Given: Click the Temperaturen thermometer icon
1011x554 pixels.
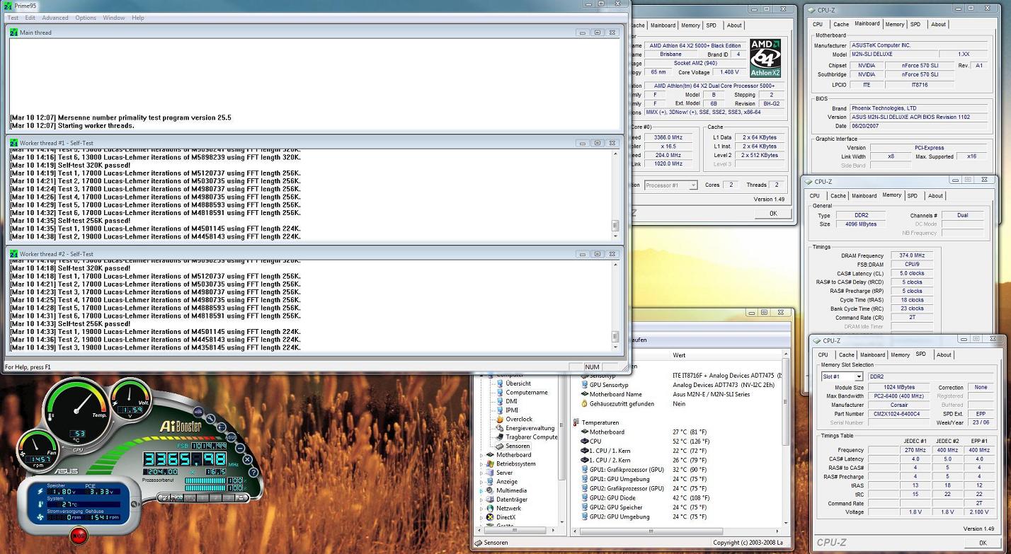Looking at the screenshot, I should [577, 422].
